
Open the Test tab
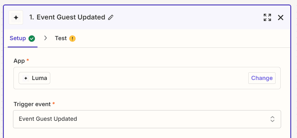[65, 39]
